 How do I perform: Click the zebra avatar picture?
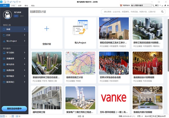tap(8, 15)
